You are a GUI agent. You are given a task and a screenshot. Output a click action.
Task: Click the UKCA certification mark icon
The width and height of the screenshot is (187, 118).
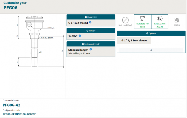pos(177,20)
